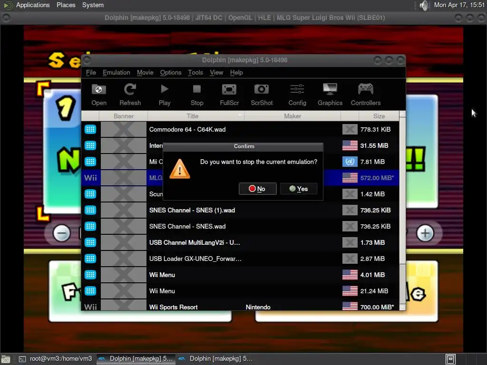Click the Open toolbar icon

coord(99,95)
